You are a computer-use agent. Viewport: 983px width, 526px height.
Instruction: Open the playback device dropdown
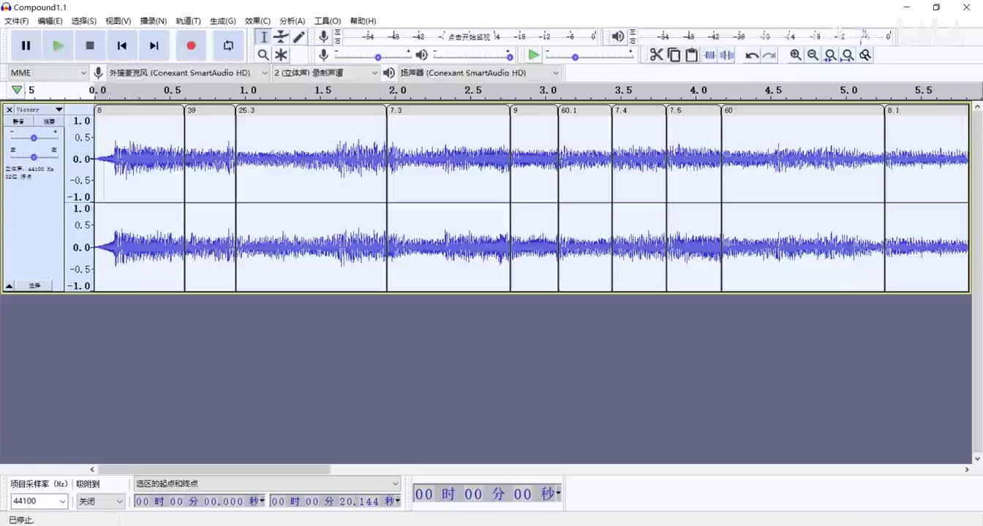tap(480, 73)
